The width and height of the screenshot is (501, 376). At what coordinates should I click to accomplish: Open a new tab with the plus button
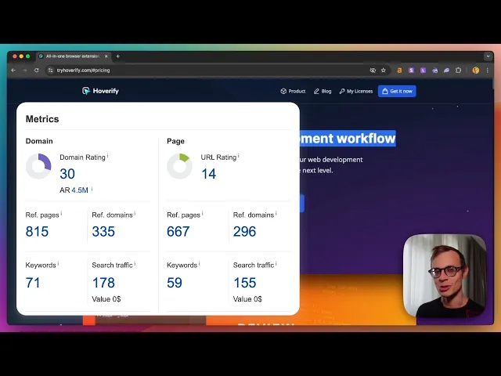pos(118,56)
